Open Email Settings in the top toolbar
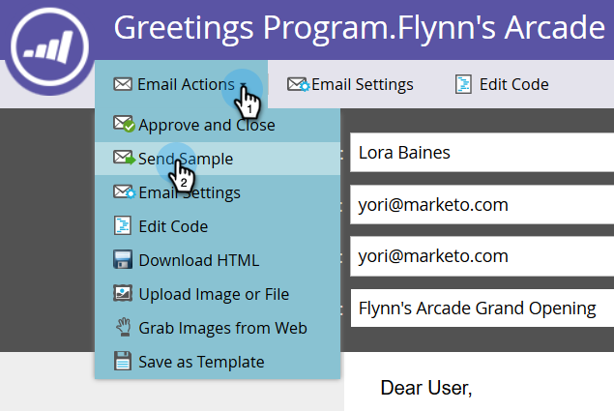This screenshot has height=411, width=614. pos(350,85)
